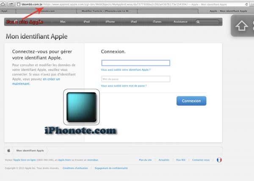Click 'Vous avez oublié votre mot de passe ?'
This screenshot has height=181, width=254.
click(x=124, y=86)
